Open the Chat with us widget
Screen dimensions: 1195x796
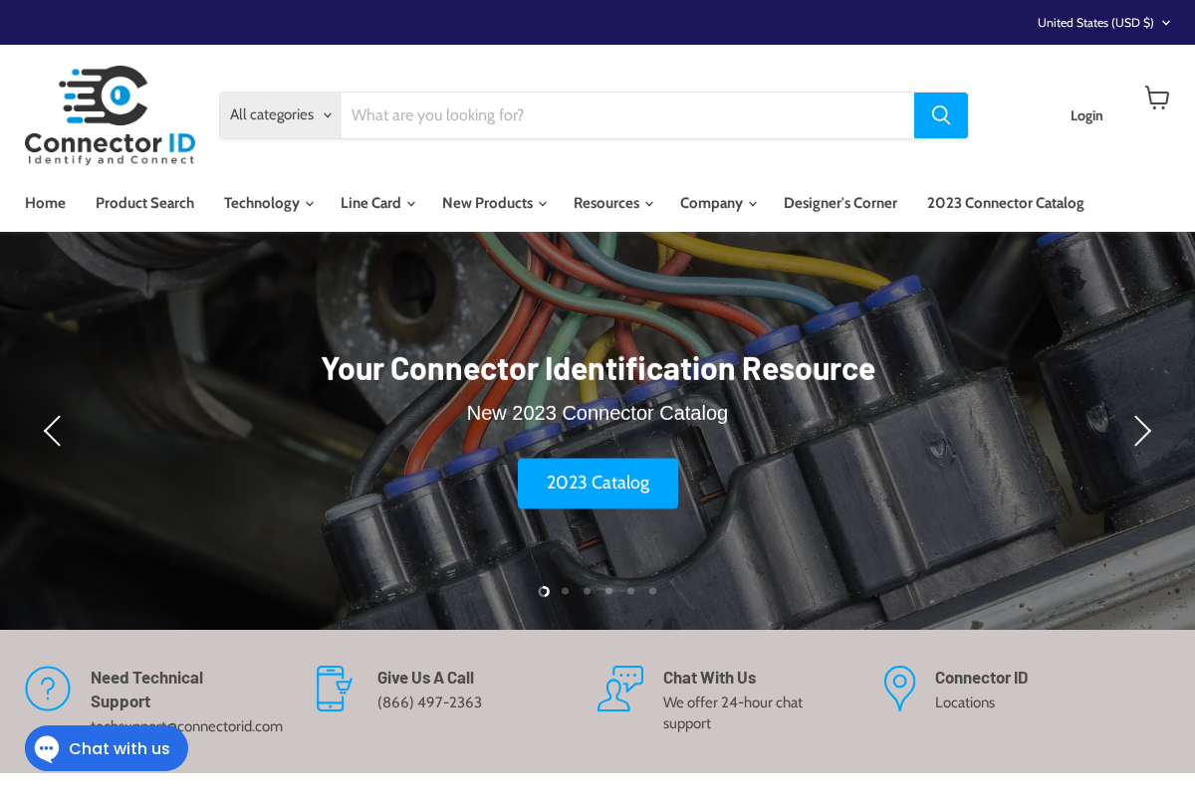click(106, 748)
